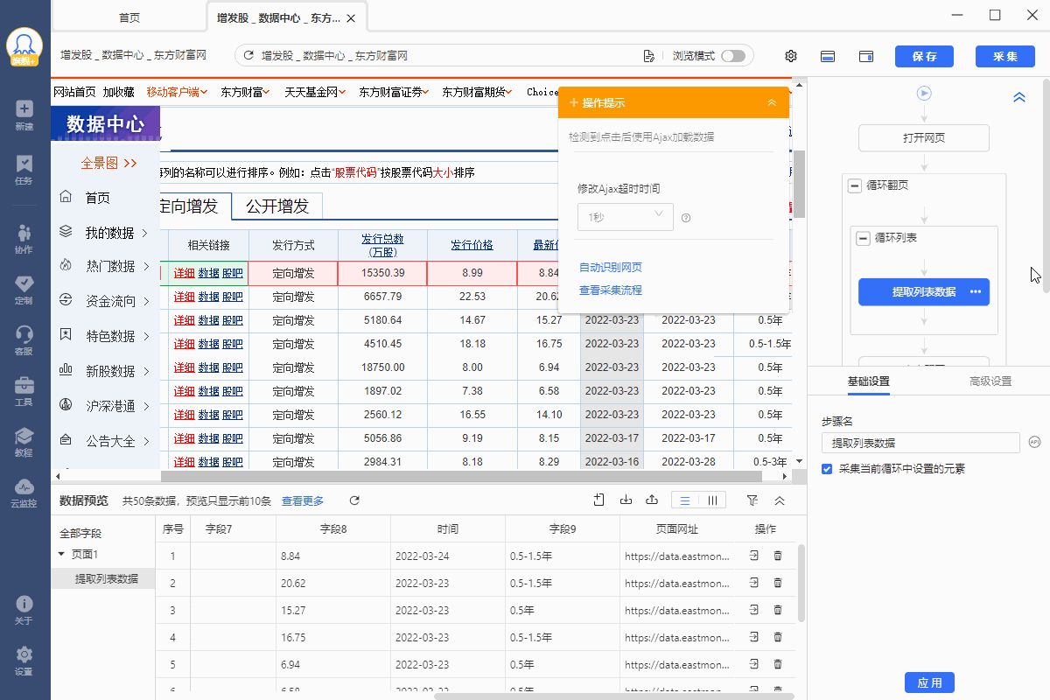Click the 步骤名 input field

(920, 443)
